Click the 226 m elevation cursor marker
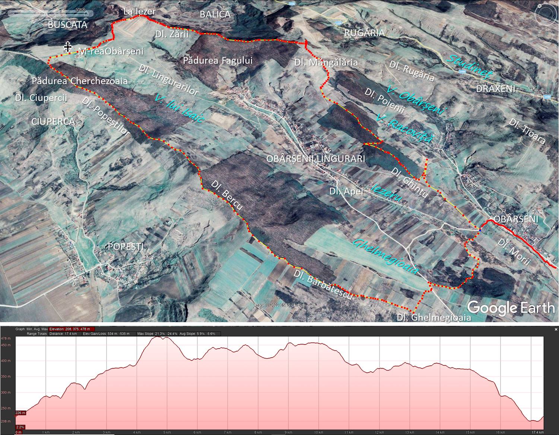The image size is (559, 435). [x=20, y=413]
